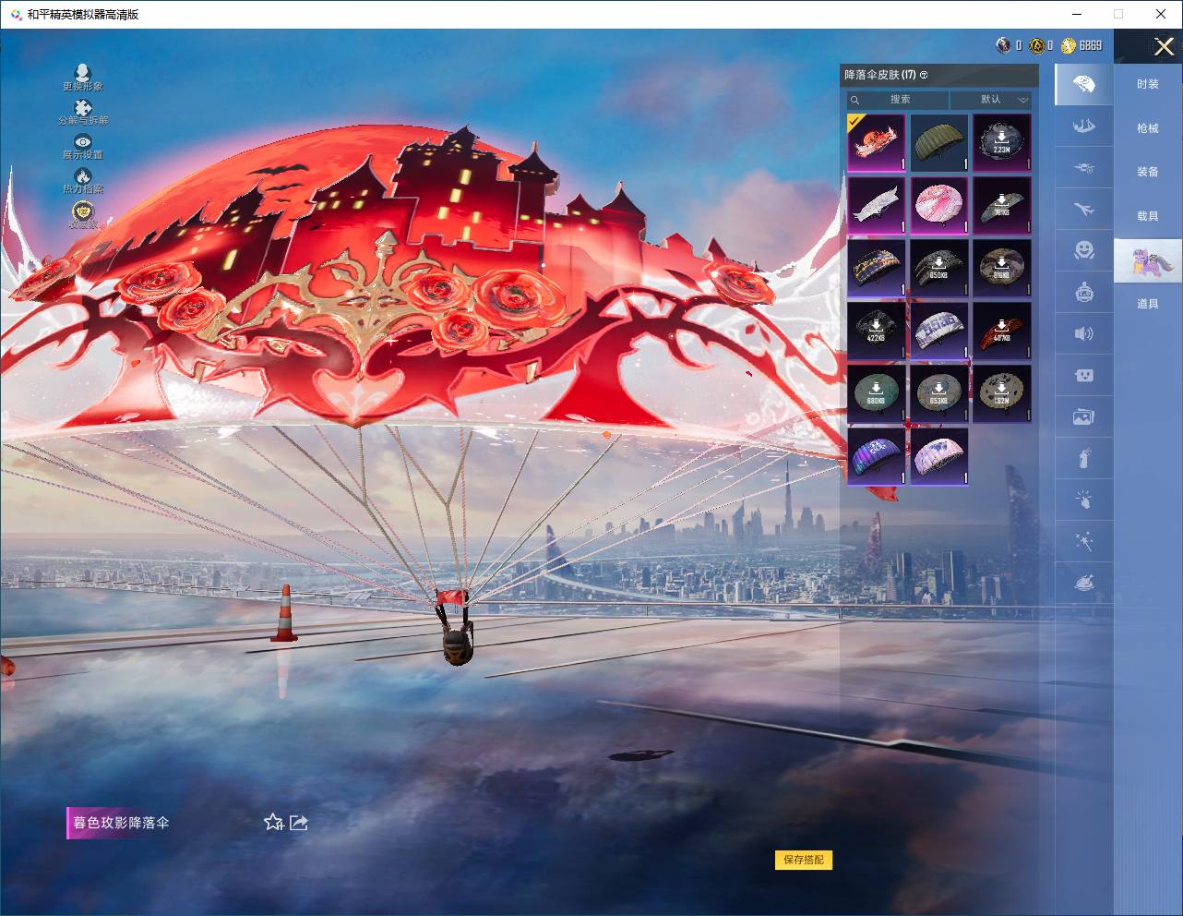
Task: Share the parachute with the share icon
Action: coord(299,822)
